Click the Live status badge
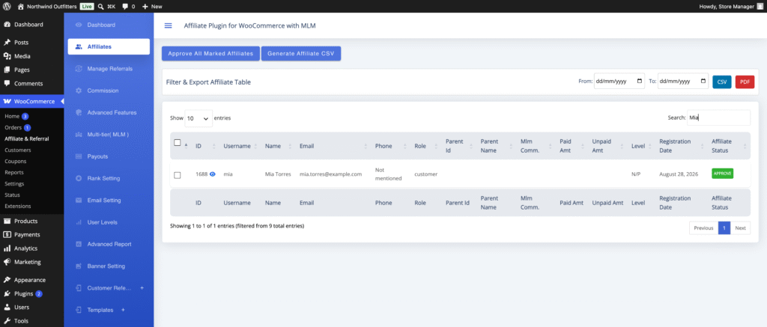767x327 pixels. (x=86, y=6)
